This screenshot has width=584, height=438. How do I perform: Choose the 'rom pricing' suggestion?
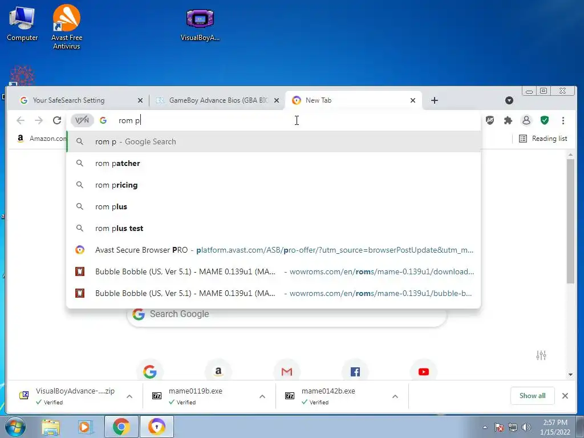(273, 185)
